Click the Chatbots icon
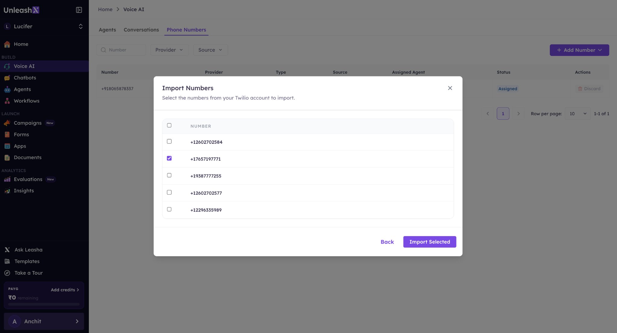 [7, 78]
